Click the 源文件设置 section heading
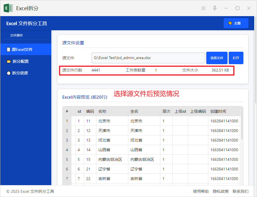The image size is (257, 197). (x=73, y=43)
